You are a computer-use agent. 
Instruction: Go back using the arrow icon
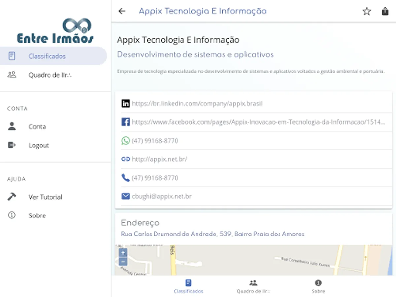[122, 11]
